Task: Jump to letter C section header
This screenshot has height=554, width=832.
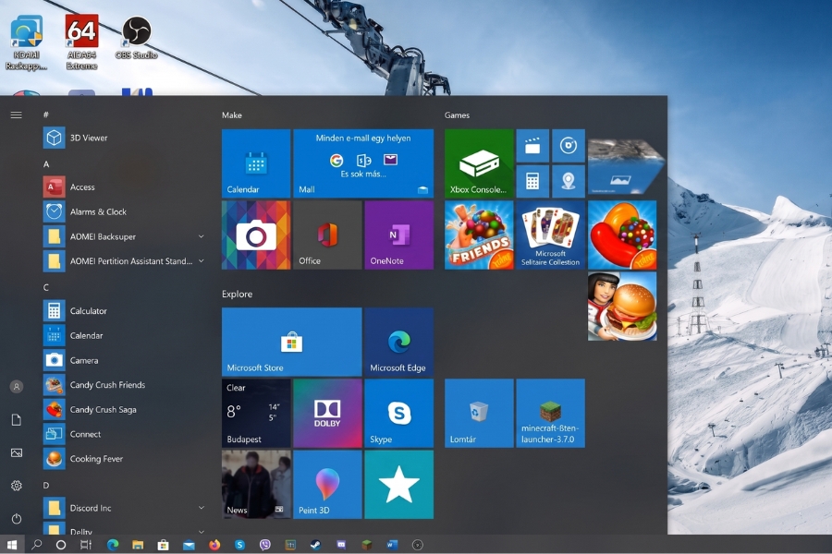Action: pos(46,287)
